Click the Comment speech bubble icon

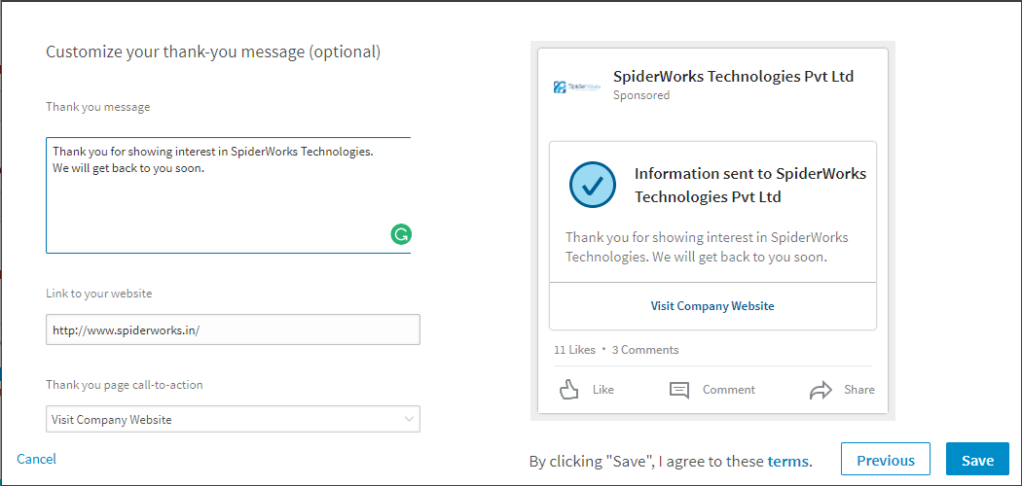pos(679,390)
